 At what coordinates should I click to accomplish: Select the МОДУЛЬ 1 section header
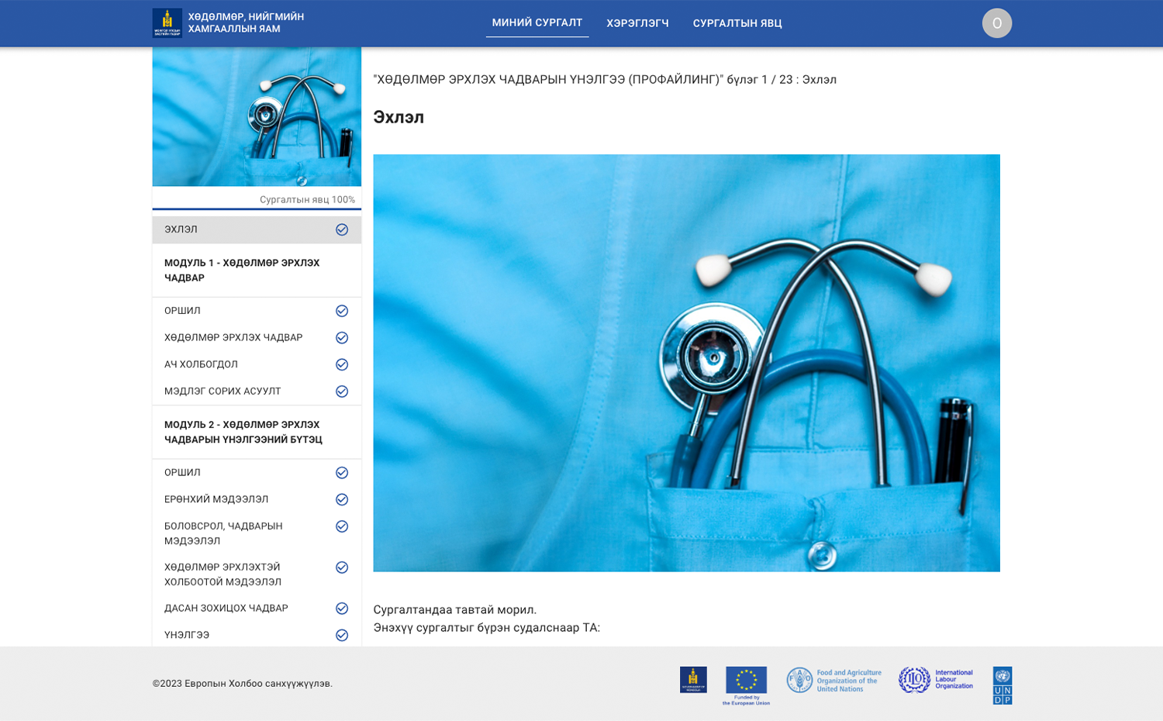(x=242, y=271)
